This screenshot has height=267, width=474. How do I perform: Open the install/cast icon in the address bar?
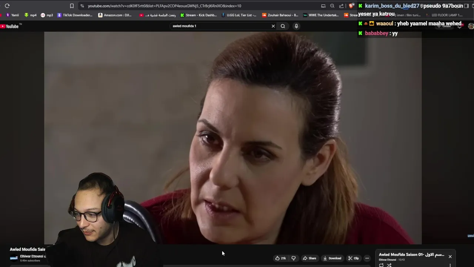tap(323, 6)
